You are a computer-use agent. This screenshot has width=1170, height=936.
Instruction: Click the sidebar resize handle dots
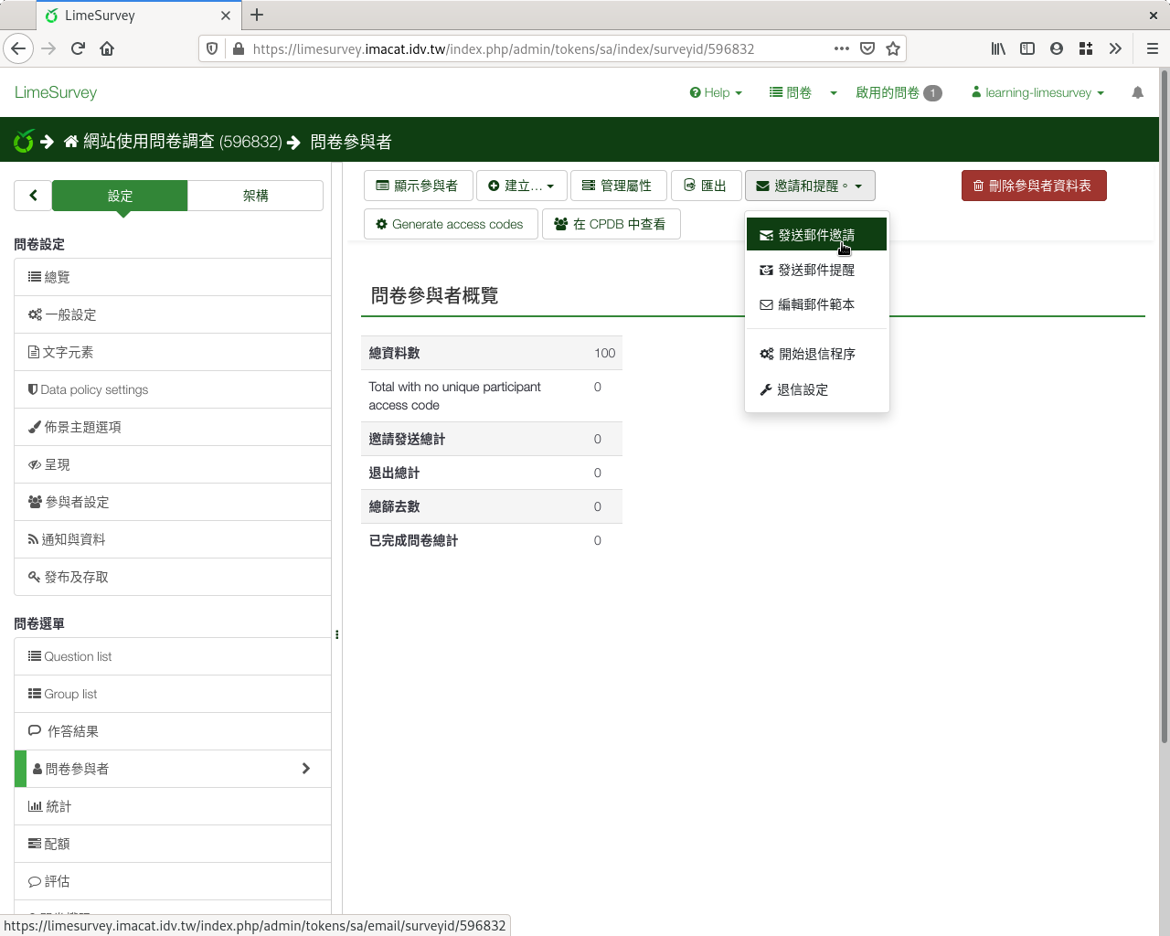pyautogui.click(x=337, y=634)
